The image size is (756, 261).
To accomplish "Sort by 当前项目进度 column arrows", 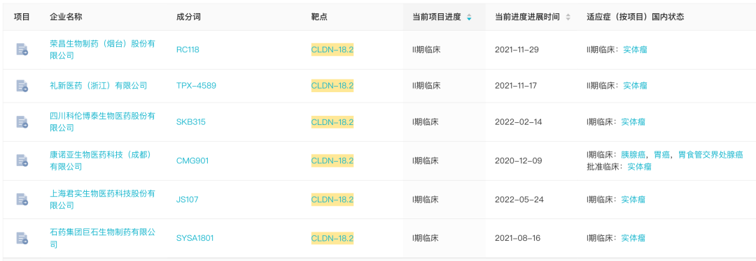I will point(469,17).
